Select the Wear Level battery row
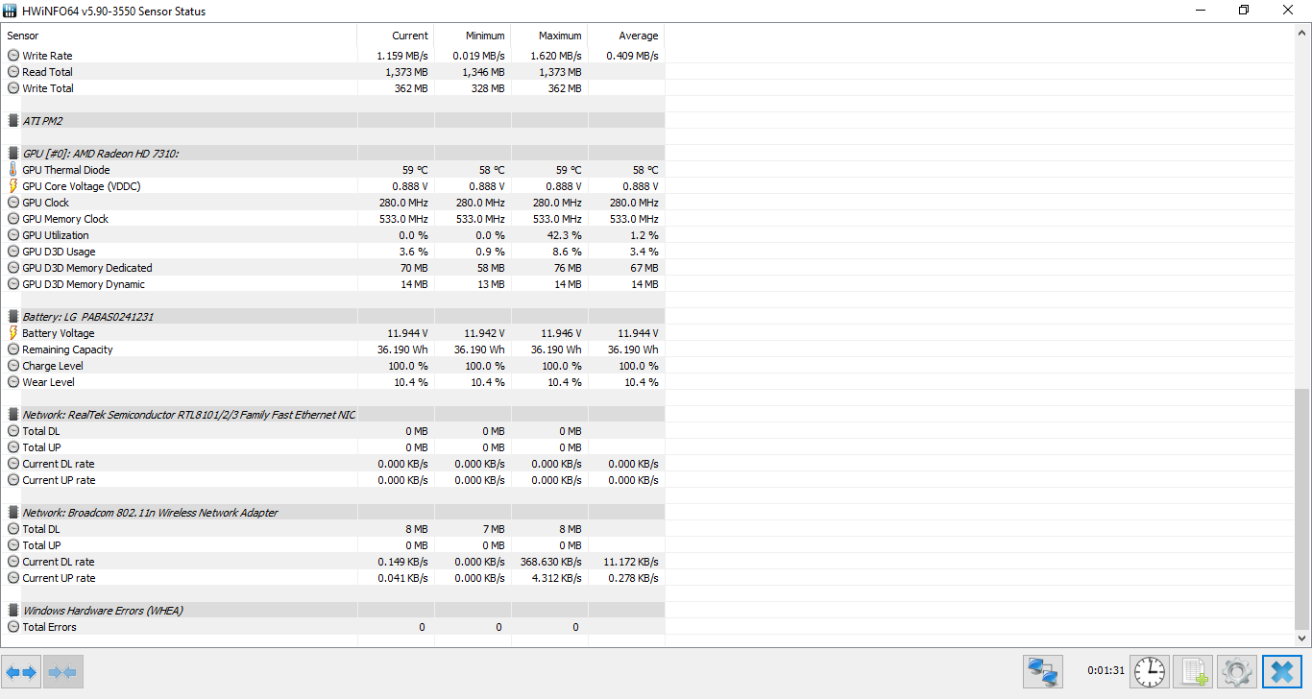The image size is (1312, 699). (332, 382)
